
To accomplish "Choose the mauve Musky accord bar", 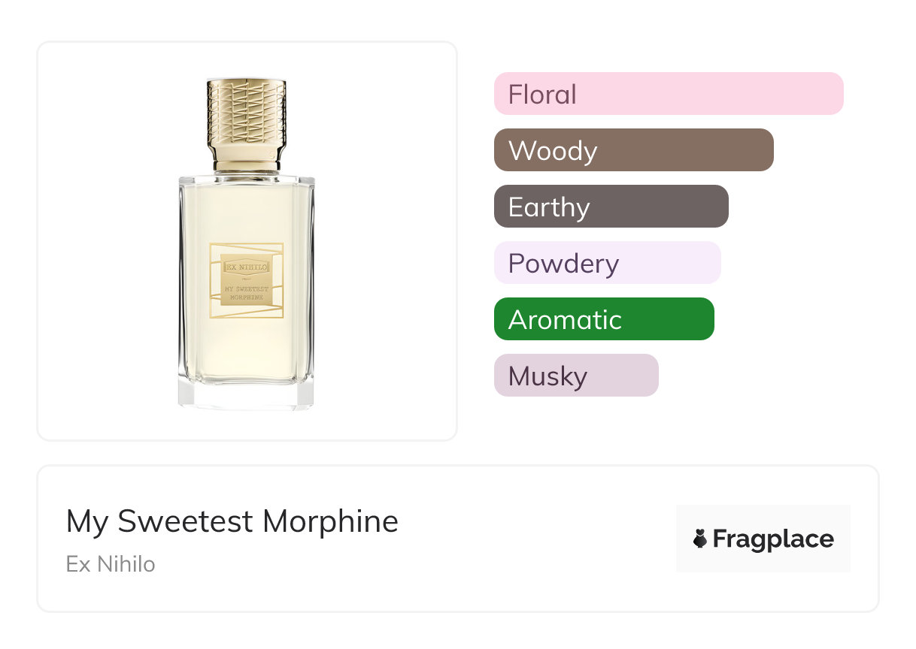I will (x=575, y=376).
